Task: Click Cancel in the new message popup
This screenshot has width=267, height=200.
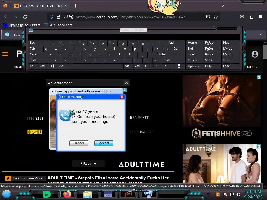Action: [79, 143]
